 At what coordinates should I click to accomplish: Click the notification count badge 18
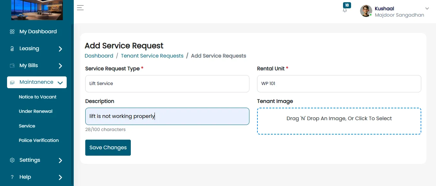point(347,5)
